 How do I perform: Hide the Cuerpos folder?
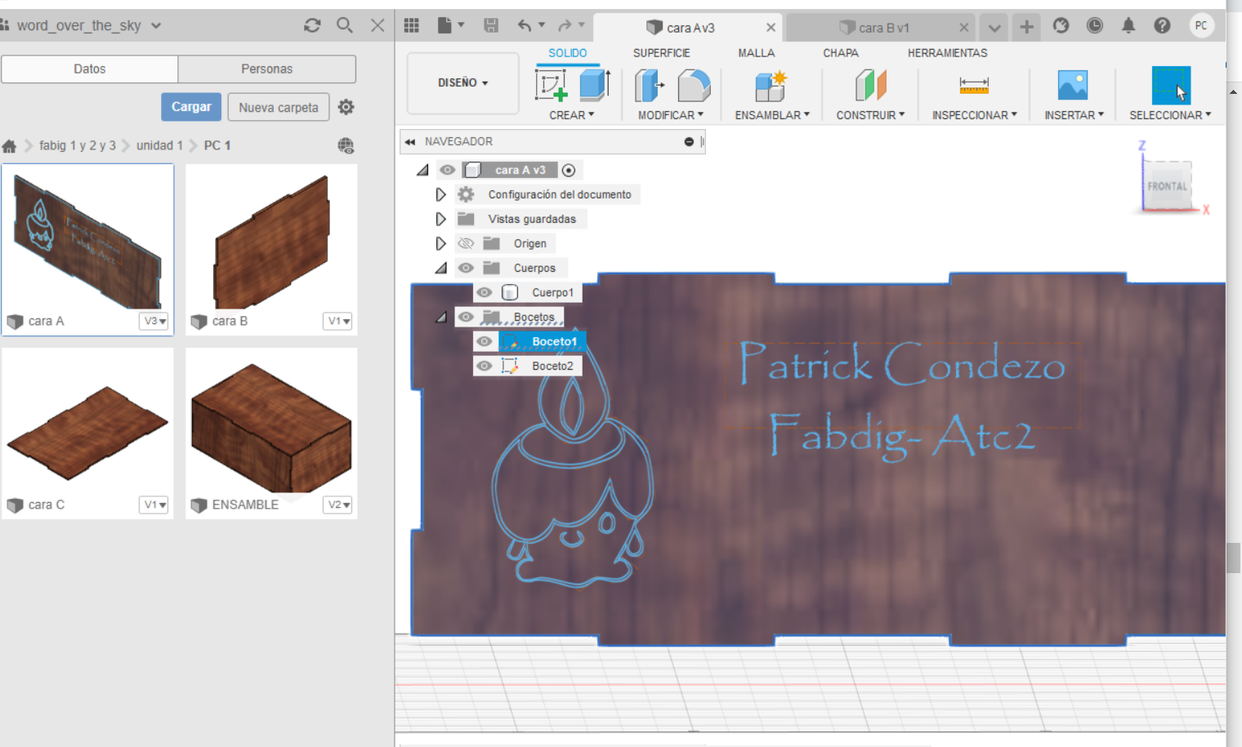tap(466, 268)
